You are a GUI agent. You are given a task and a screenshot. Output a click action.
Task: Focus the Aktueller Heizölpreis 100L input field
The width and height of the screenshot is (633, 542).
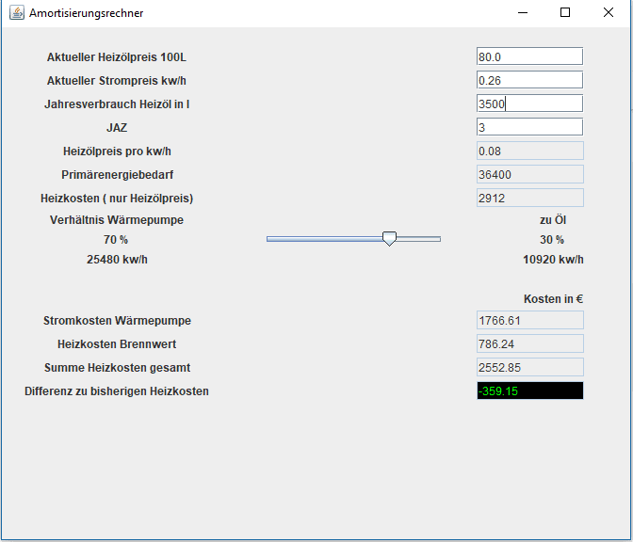[529, 56]
